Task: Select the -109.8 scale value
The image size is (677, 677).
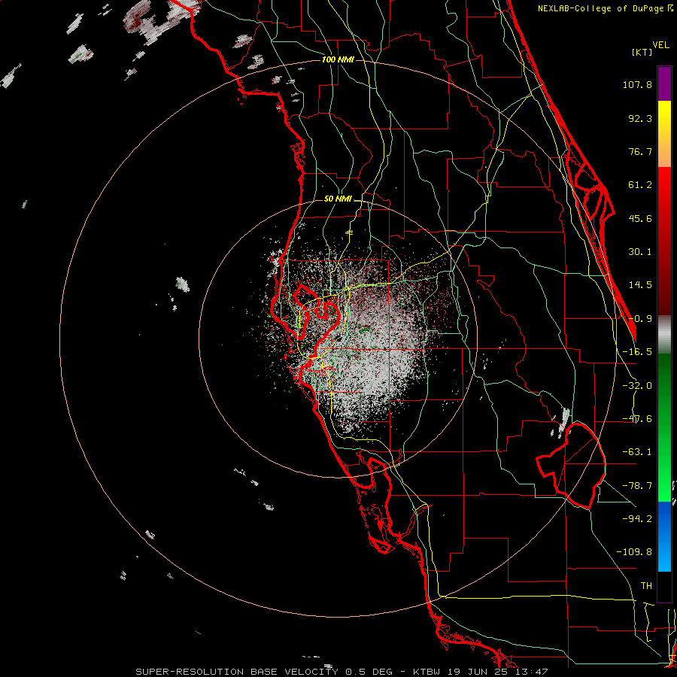Action: (x=634, y=552)
